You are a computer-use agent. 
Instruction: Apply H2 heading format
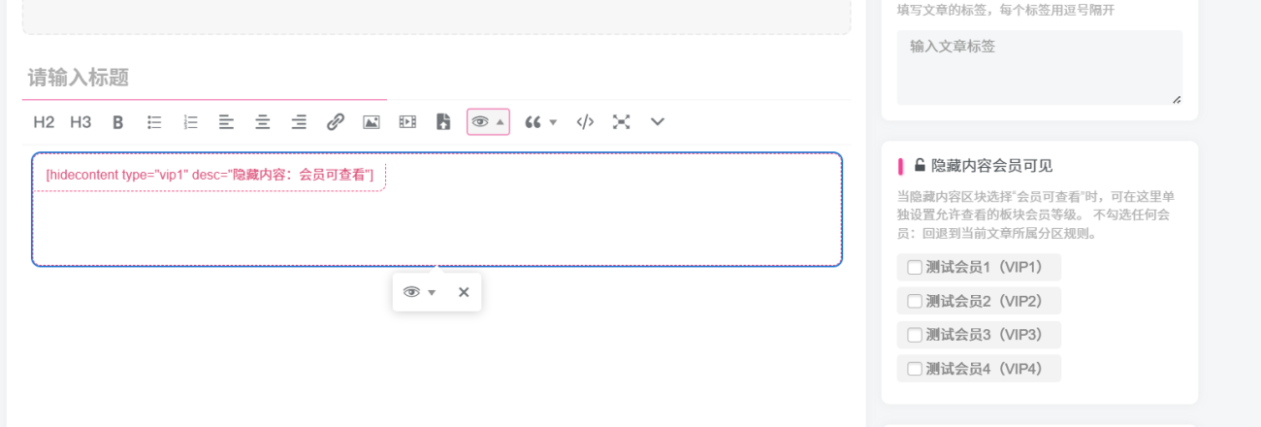point(44,122)
